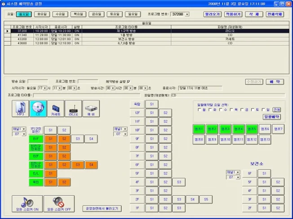Image resolution: width=293 pixels, height=219 pixels.
Task: Enable amplifier 앰프13
Action: [265, 140]
